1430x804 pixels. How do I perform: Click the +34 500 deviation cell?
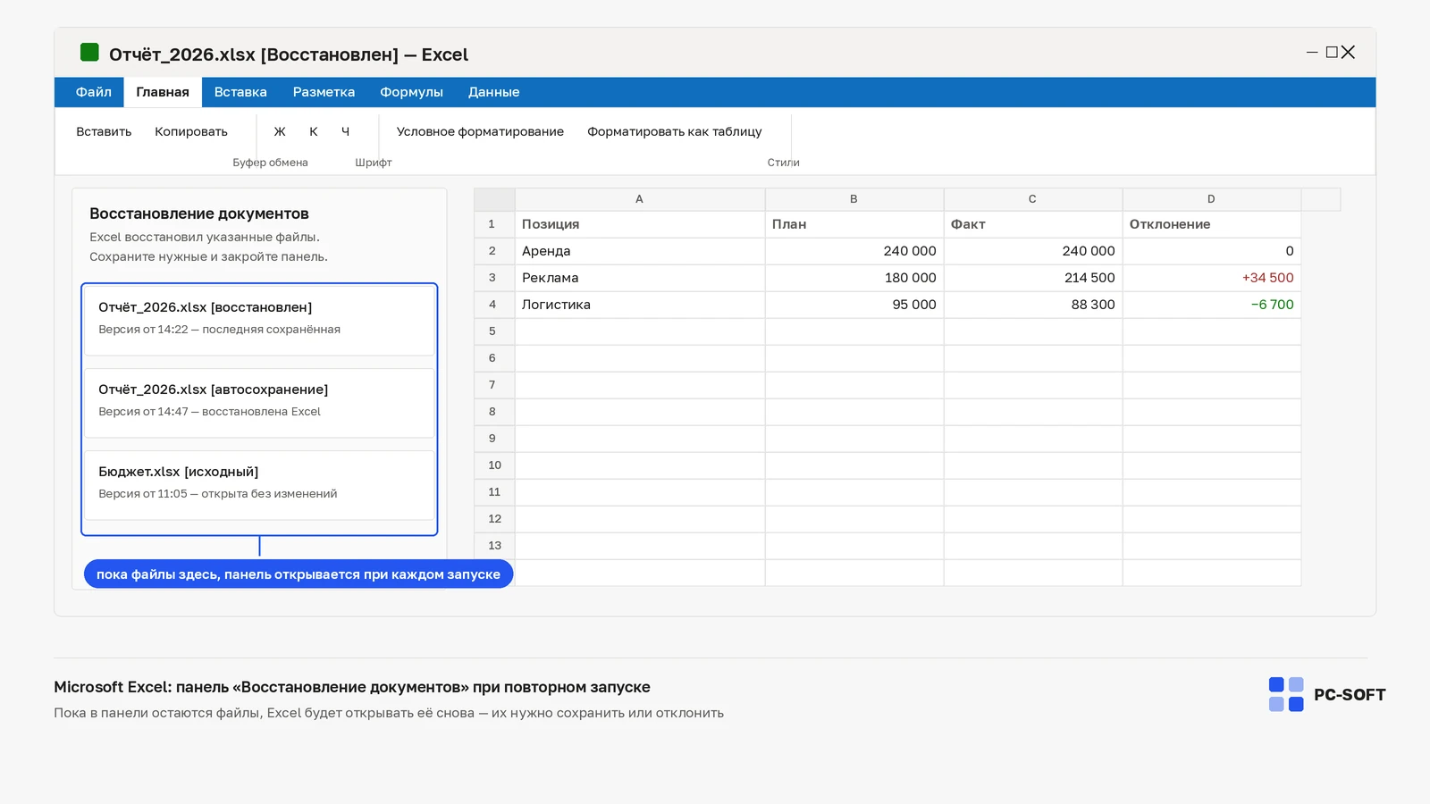pos(1211,278)
